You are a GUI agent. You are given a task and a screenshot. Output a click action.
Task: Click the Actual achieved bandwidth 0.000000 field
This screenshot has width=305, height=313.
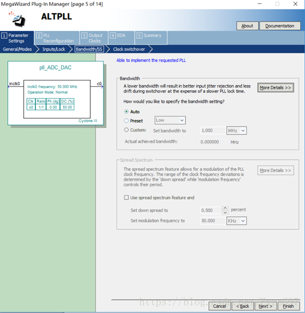pyautogui.click(x=213, y=142)
